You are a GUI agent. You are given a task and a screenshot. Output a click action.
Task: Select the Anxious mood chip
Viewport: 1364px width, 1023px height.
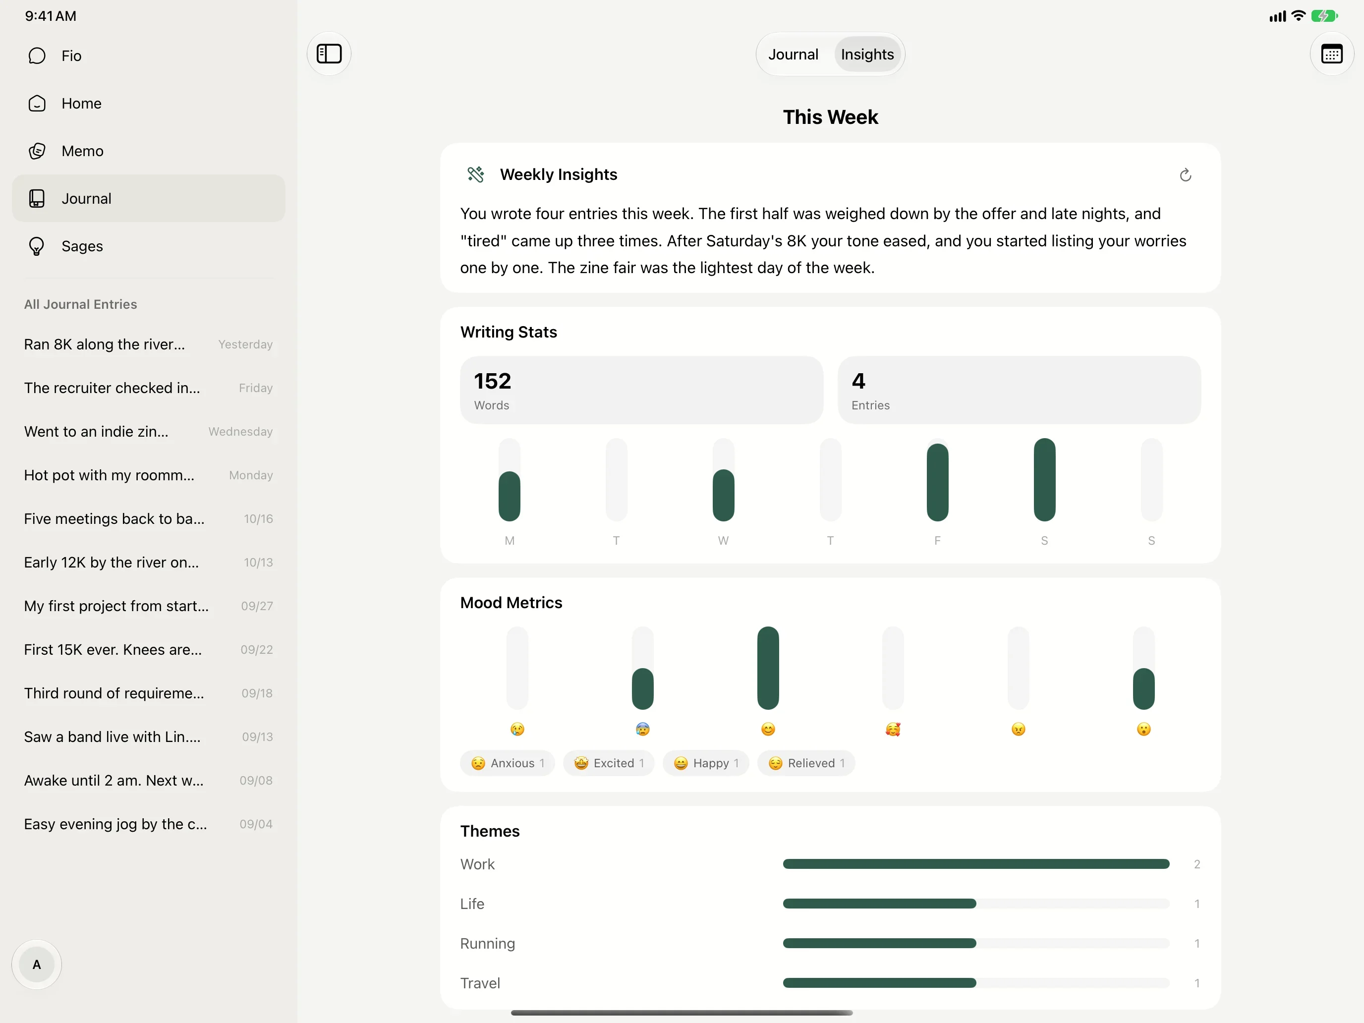click(x=507, y=763)
